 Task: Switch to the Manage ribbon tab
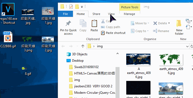pyautogui.click(x=129, y=14)
